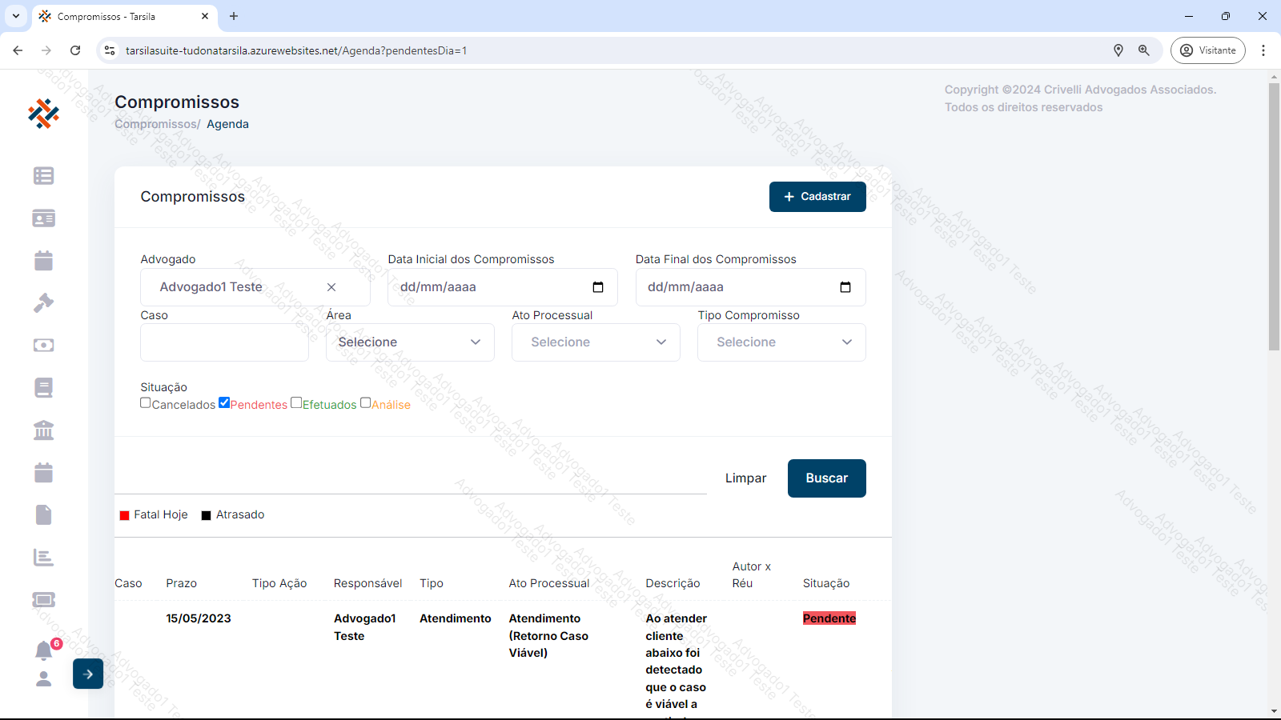
Task: Open the bar chart sidebar icon
Action: 43,558
